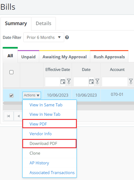Click the AP History link
Viewport: 134px width, 180px height.
39,163
